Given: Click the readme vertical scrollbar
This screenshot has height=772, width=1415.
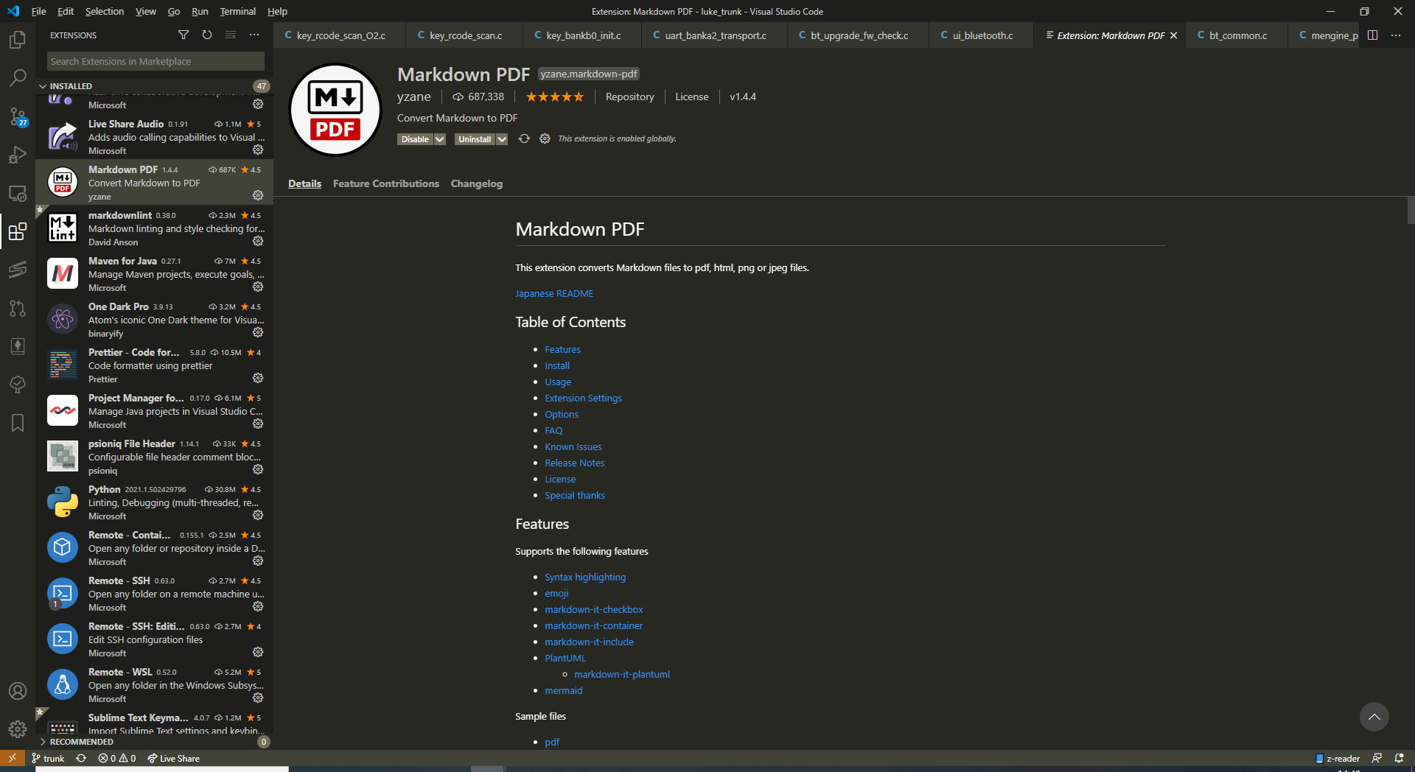Looking at the screenshot, I should click(x=1411, y=211).
